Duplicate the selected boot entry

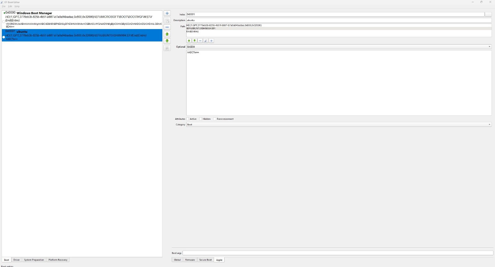(x=167, y=20)
